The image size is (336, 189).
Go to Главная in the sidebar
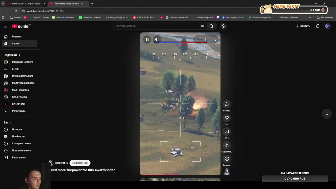click(19, 36)
